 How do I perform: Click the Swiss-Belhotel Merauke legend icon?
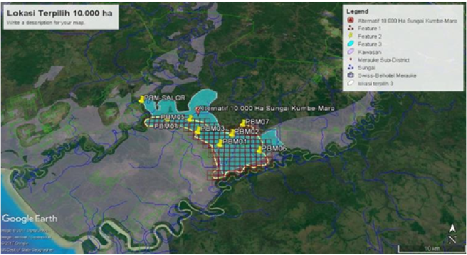point(350,76)
